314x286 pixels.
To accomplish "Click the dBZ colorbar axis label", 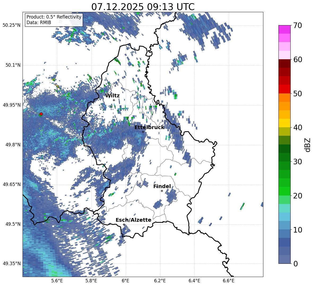I will coord(308,145).
